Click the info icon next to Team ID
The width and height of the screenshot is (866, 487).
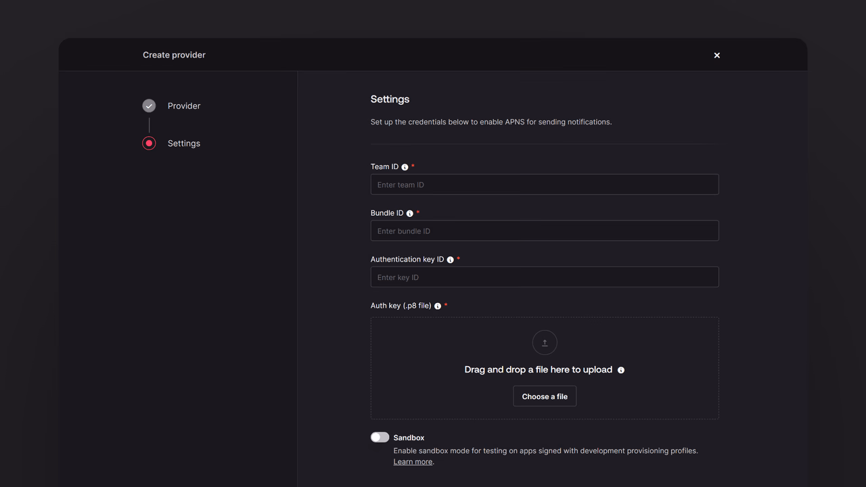click(405, 167)
